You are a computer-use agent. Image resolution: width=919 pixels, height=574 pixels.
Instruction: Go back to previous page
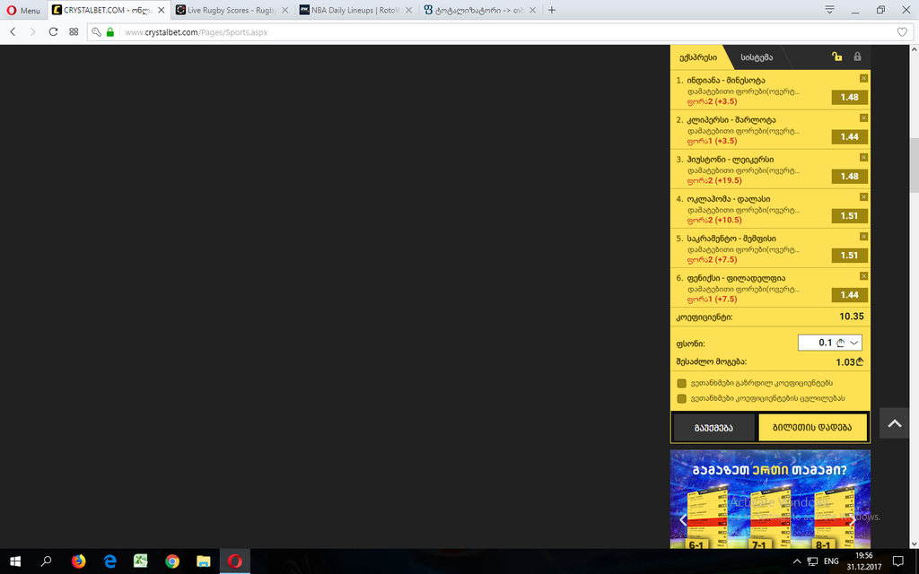click(x=13, y=31)
